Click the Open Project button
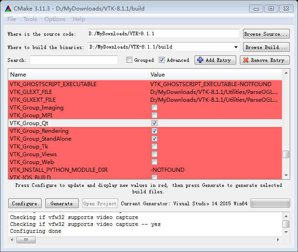298x252 pixels. pos(100,203)
